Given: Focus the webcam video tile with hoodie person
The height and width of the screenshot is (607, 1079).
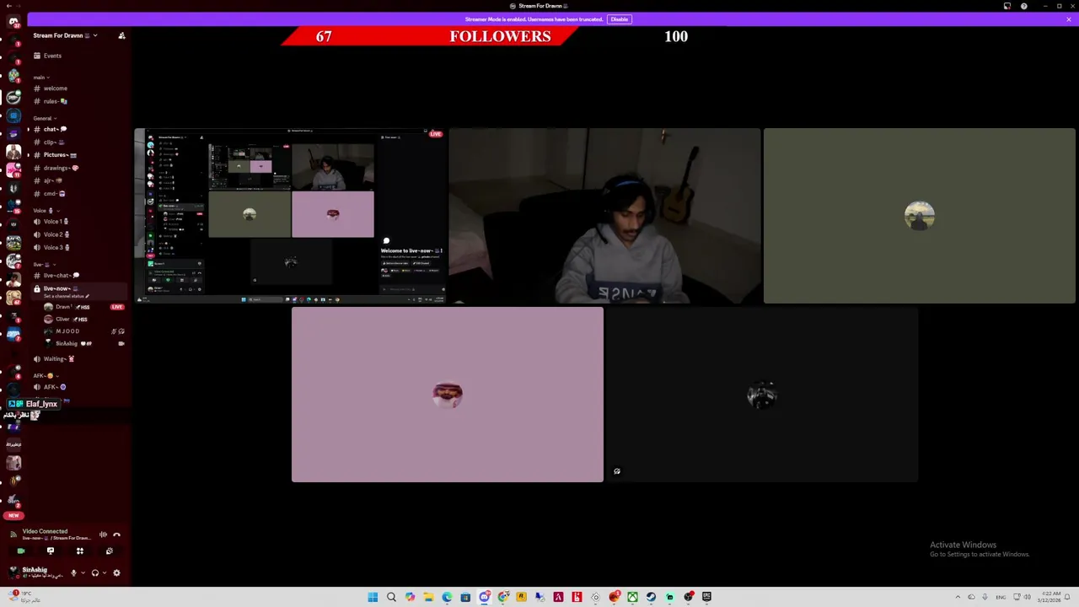Looking at the screenshot, I should (x=604, y=216).
